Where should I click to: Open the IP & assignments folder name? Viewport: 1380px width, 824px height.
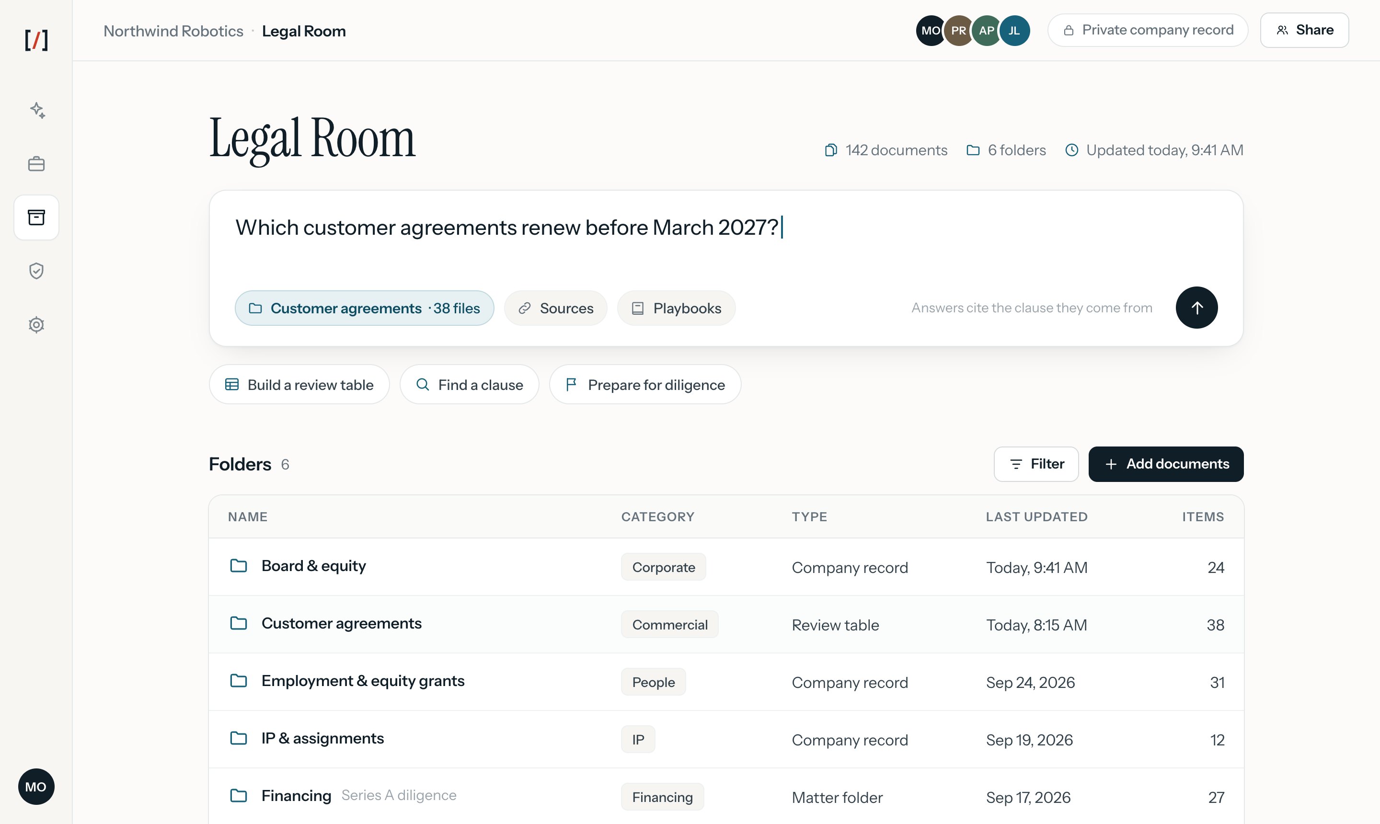tap(322, 739)
